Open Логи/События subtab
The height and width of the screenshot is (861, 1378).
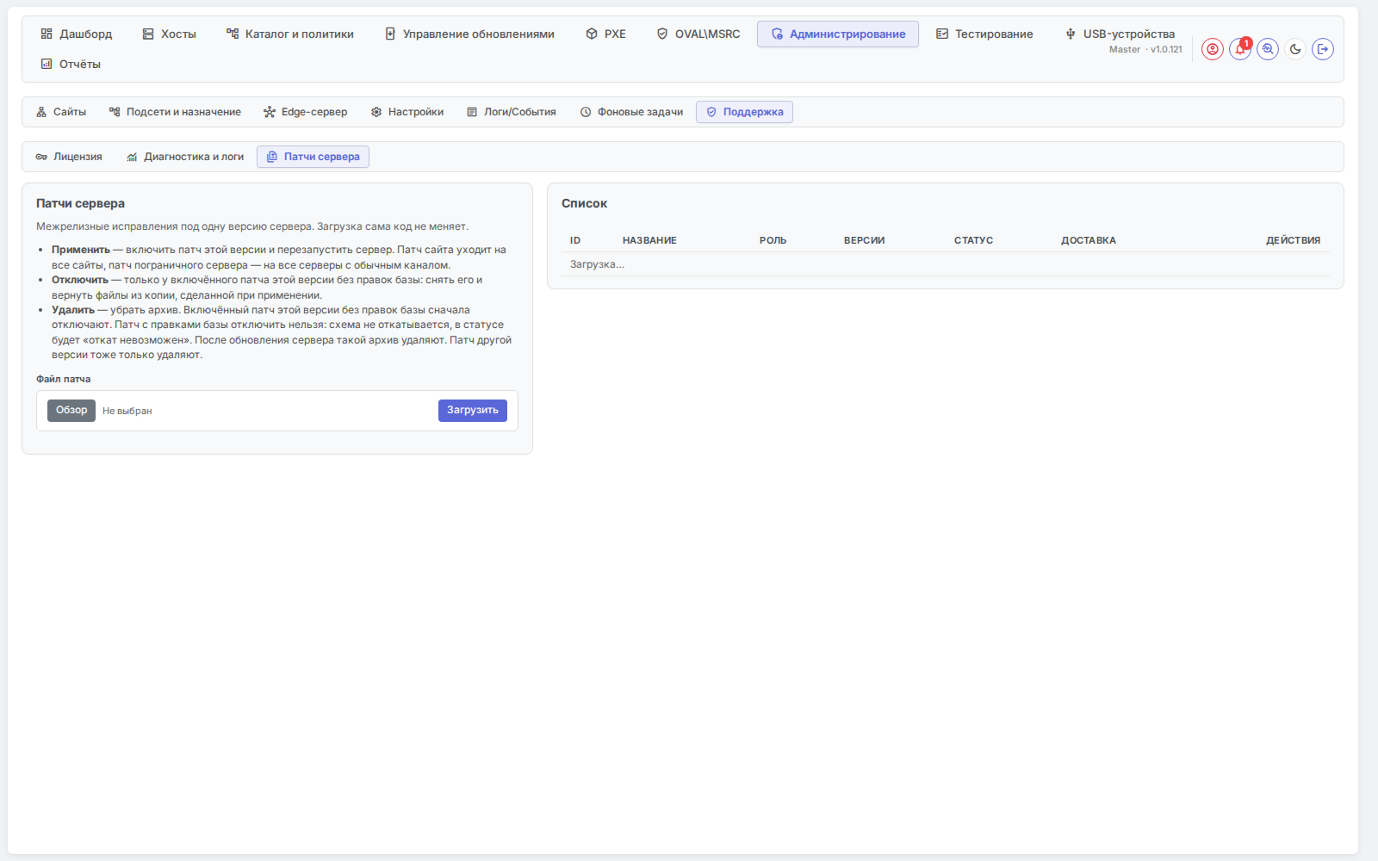click(512, 112)
